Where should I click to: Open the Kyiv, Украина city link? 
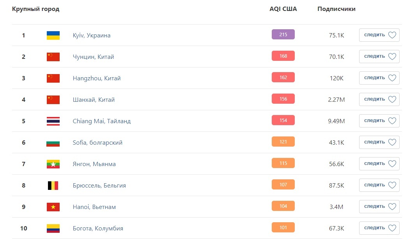[x=92, y=35]
